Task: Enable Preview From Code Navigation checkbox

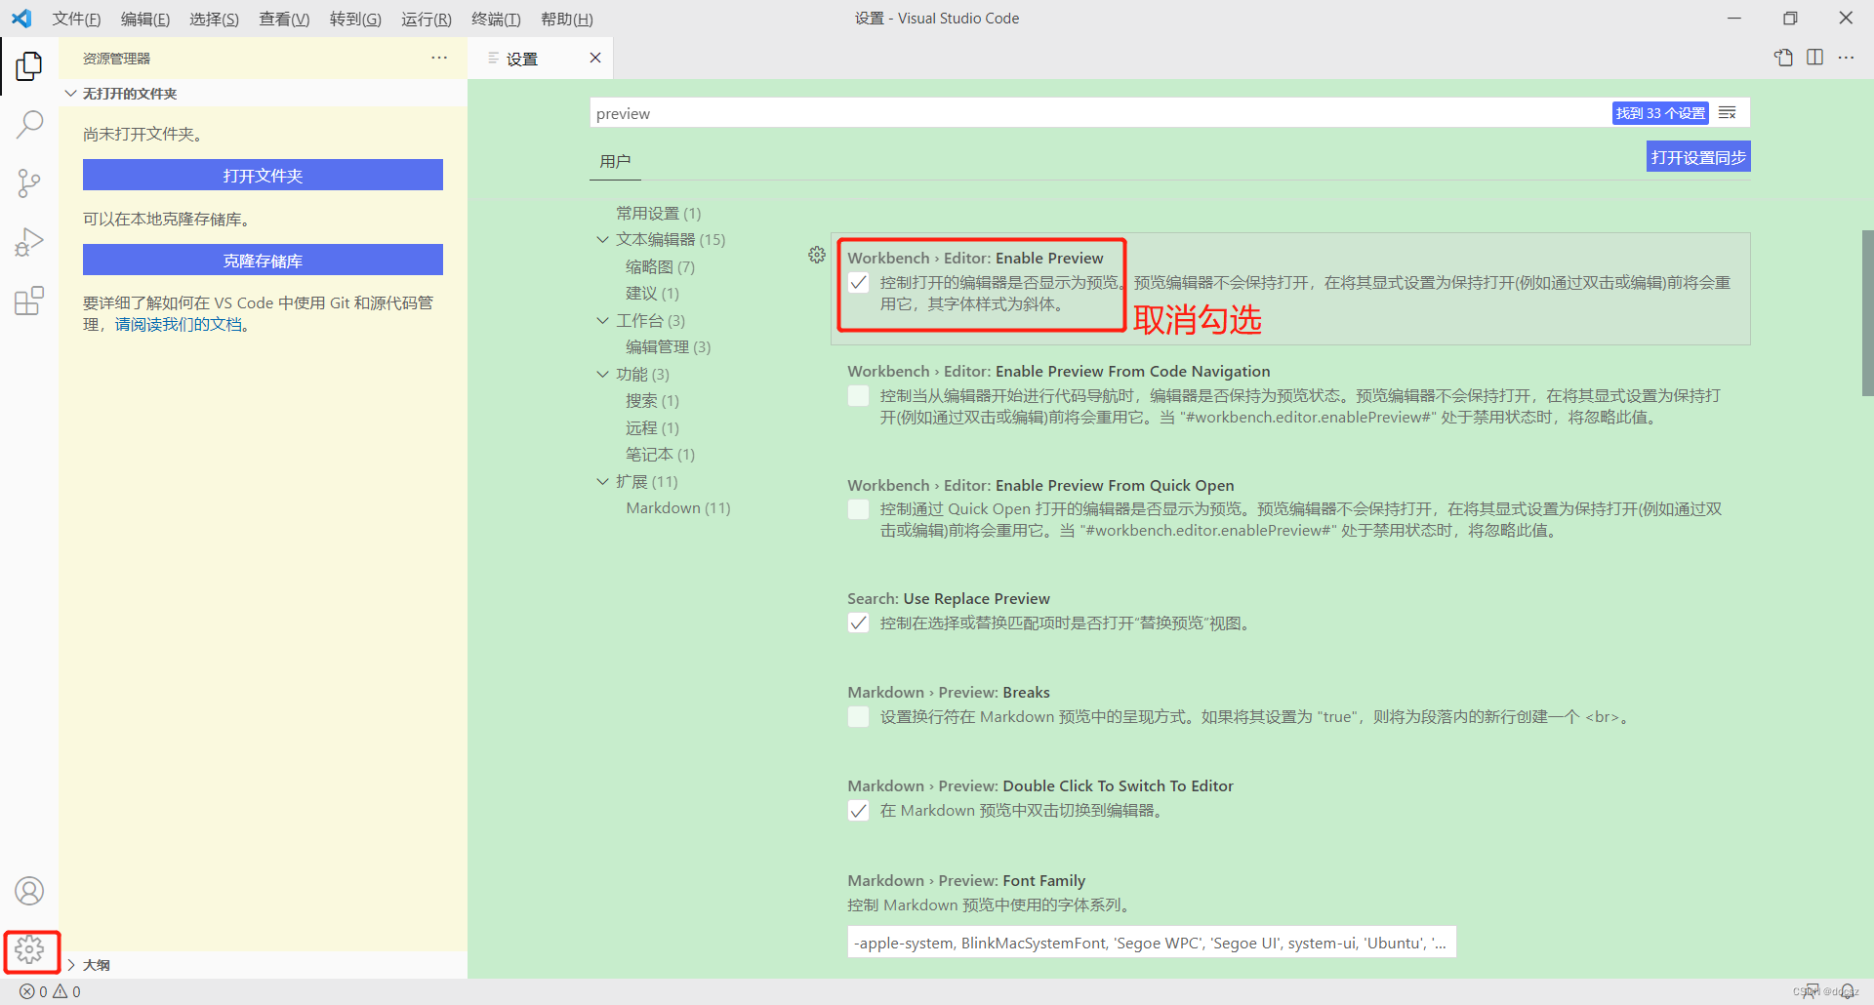Action: pos(858,396)
